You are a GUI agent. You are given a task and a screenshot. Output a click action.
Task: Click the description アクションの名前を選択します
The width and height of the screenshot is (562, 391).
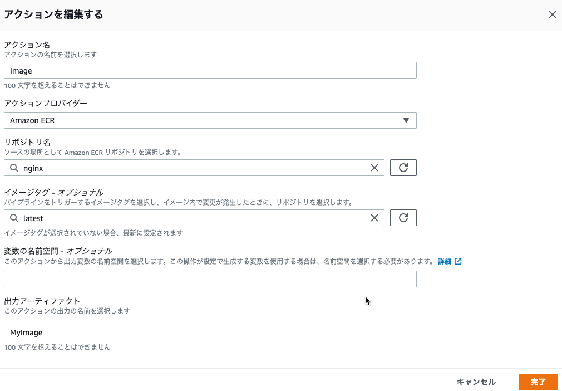(x=50, y=55)
